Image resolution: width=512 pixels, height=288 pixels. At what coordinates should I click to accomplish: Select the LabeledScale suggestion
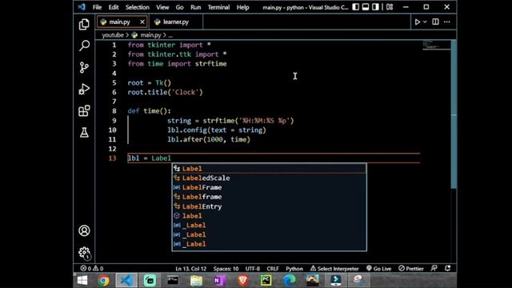pyautogui.click(x=269, y=178)
